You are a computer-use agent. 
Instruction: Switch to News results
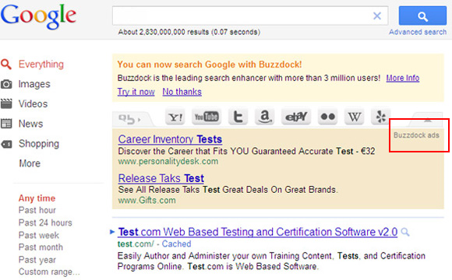click(31, 124)
